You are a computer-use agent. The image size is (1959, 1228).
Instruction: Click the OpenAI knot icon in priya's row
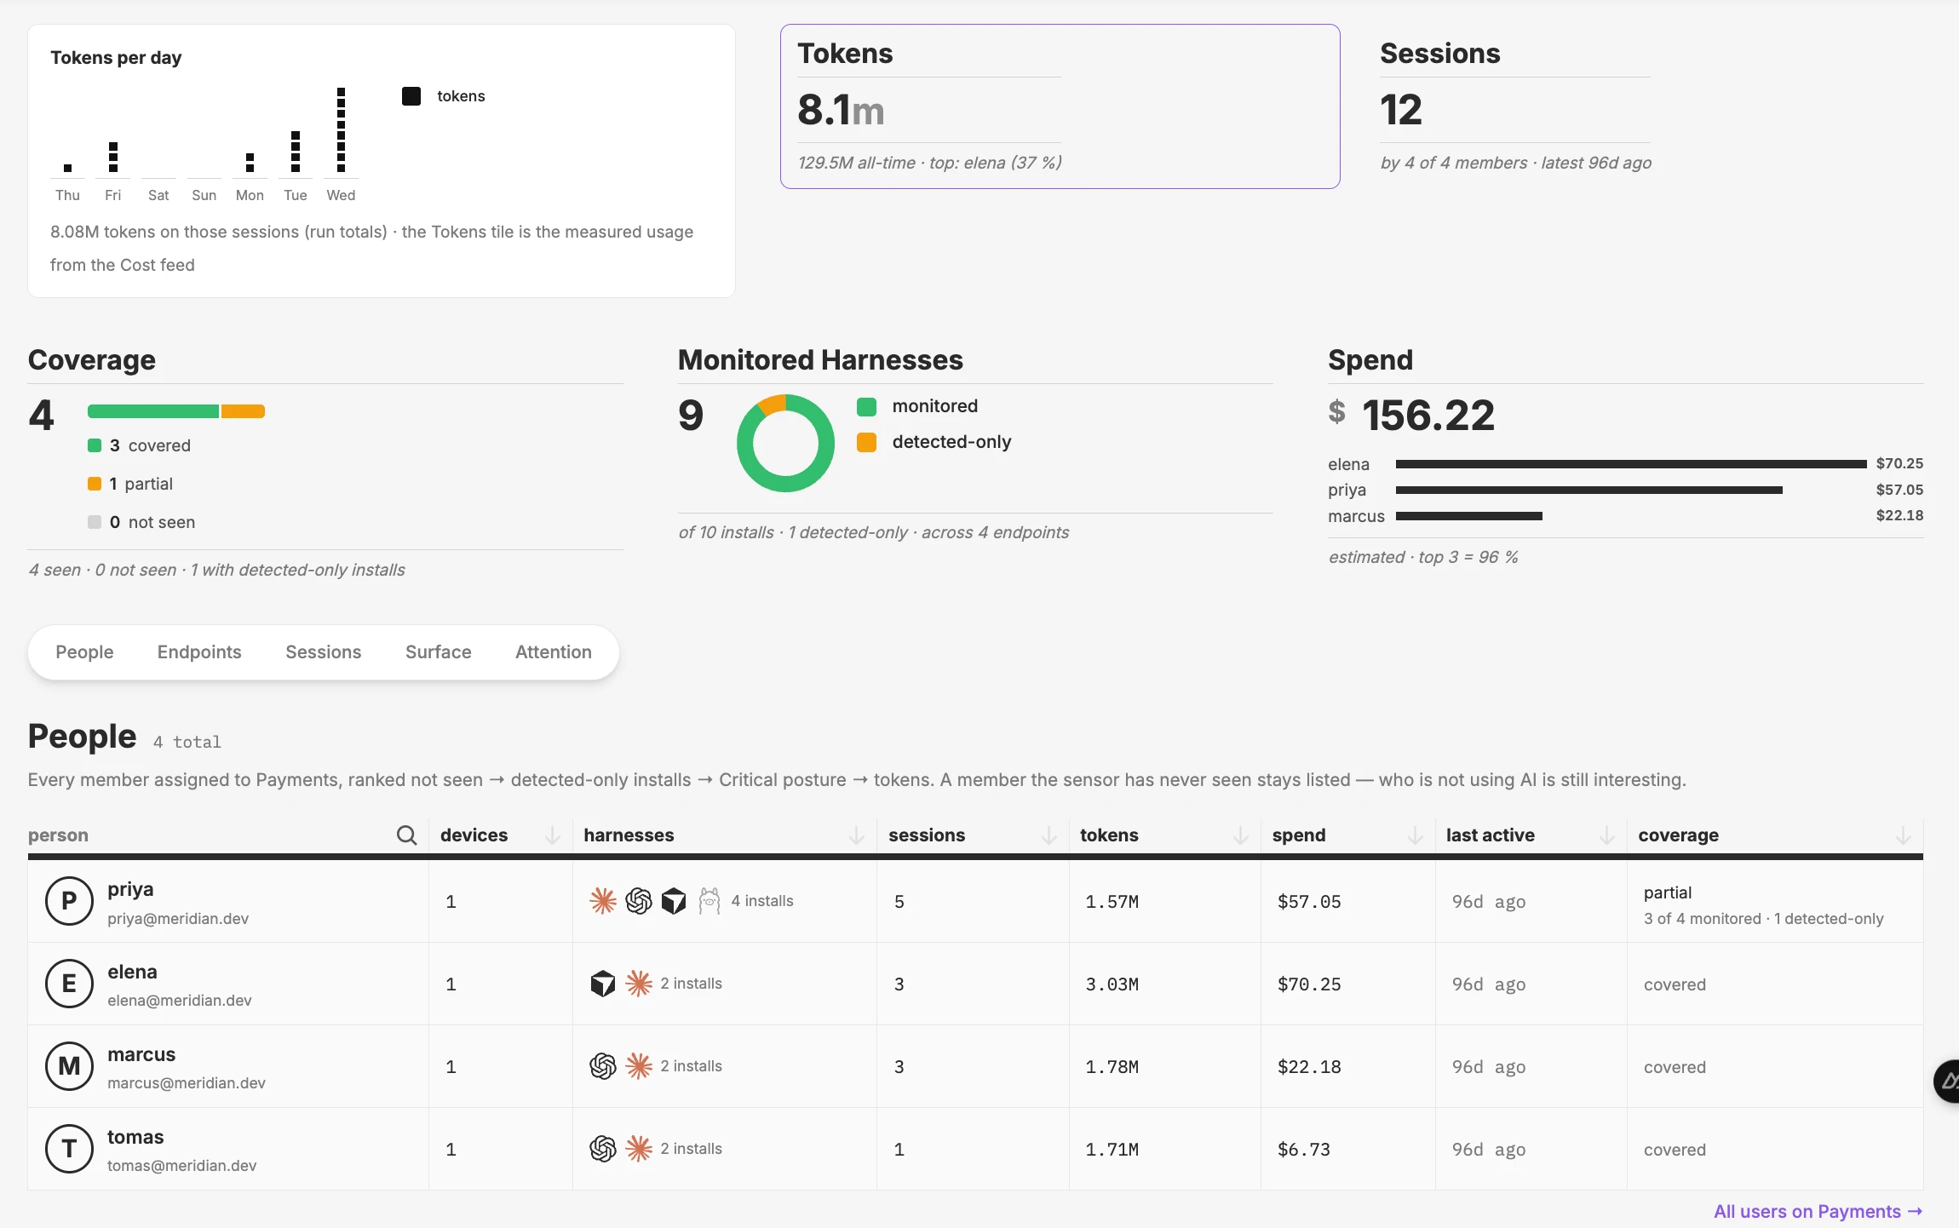639,901
